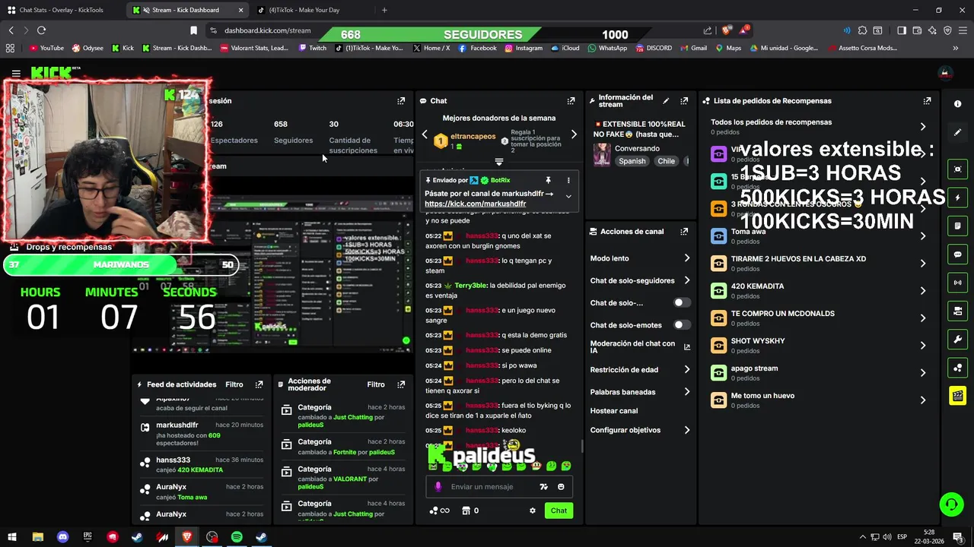Click the Windows Start button
The height and width of the screenshot is (547, 974).
13,537
